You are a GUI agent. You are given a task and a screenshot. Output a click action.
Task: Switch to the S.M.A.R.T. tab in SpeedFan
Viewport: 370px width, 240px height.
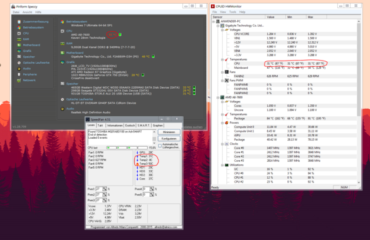pos(144,126)
